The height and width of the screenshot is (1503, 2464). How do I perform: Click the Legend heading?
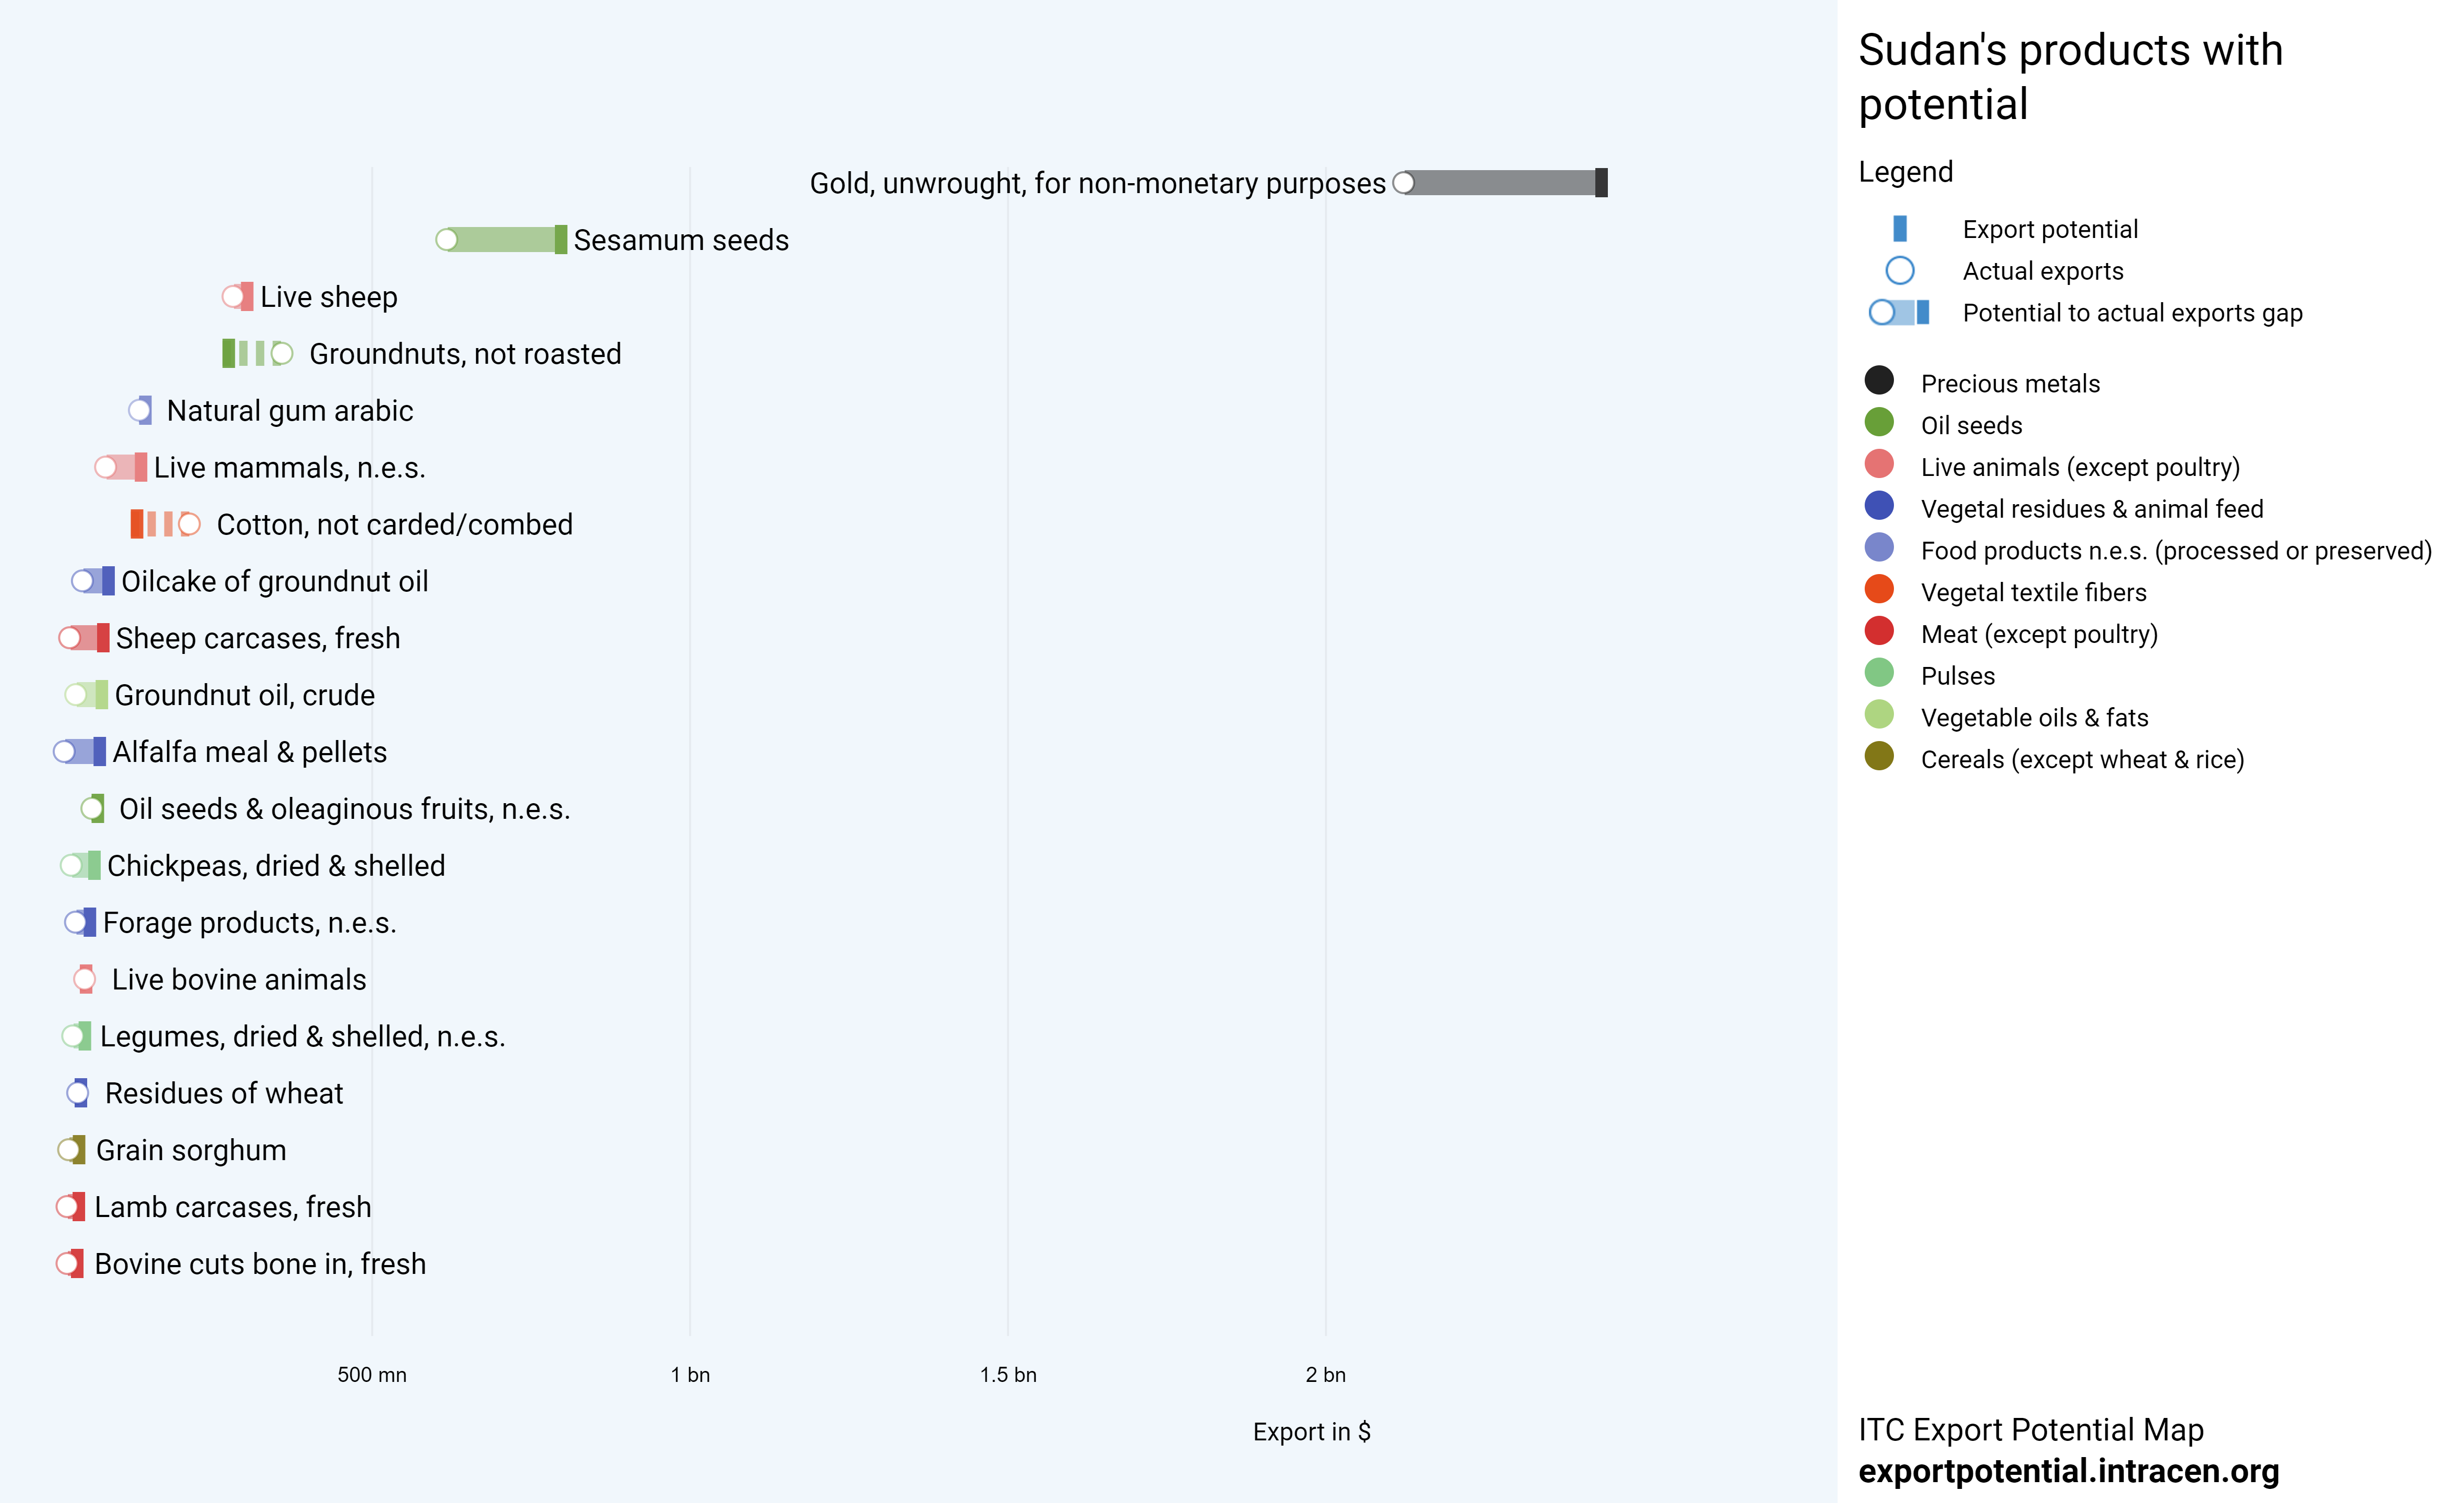(x=1905, y=172)
